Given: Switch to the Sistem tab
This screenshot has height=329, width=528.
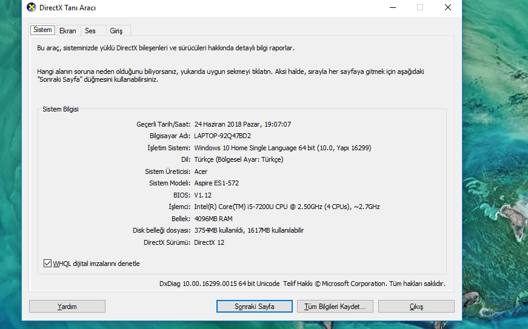Looking at the screenshot, I should click(42, 30).
